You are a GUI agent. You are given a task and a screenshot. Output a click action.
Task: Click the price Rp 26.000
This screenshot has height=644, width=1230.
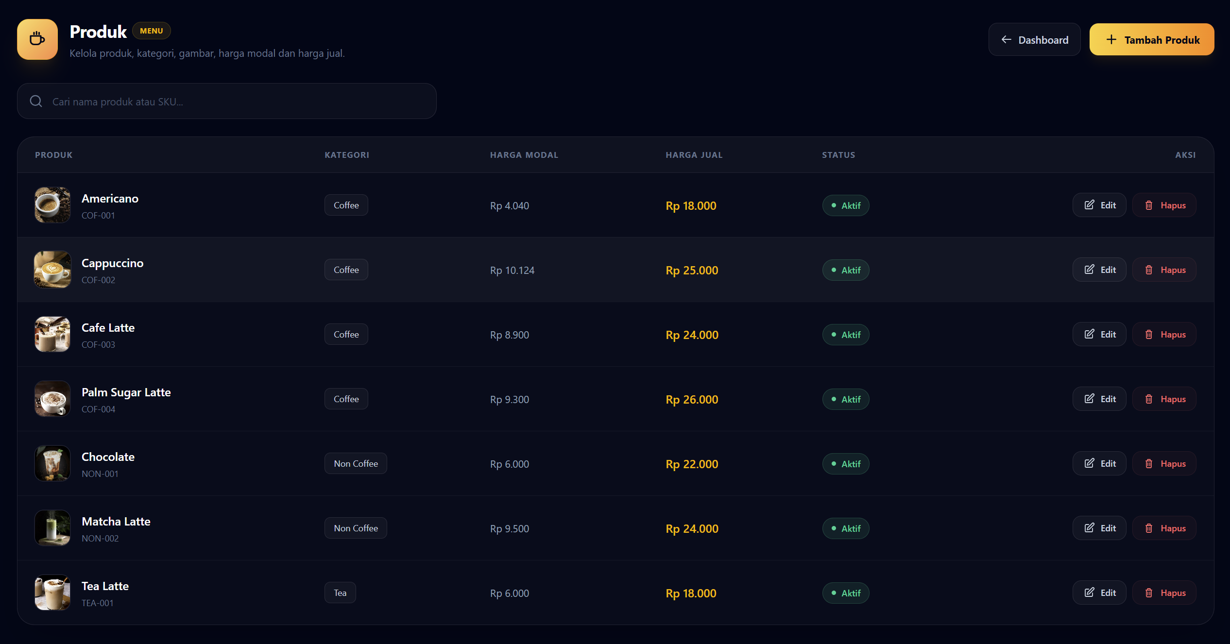click(692, 400)
